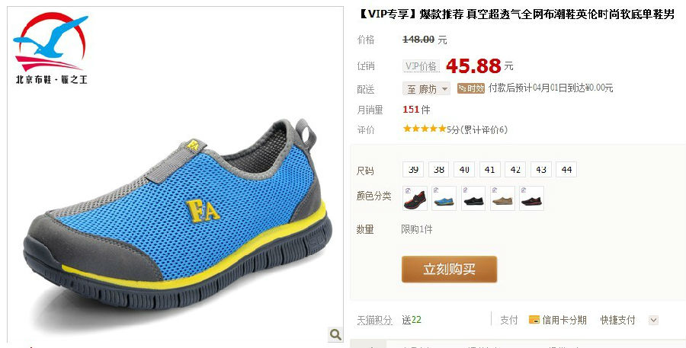Click the magnifier zoom icon on product image

pyautogui.click(x=335, y=334)
